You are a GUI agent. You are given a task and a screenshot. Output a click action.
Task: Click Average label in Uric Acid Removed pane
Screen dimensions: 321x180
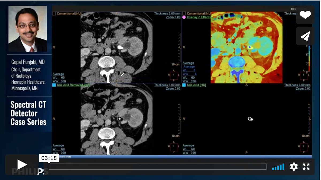58,146
